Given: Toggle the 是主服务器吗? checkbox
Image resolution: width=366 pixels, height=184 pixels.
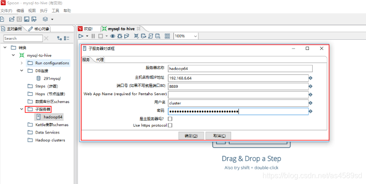Looking at the screenshot, I should click(170, 119).
